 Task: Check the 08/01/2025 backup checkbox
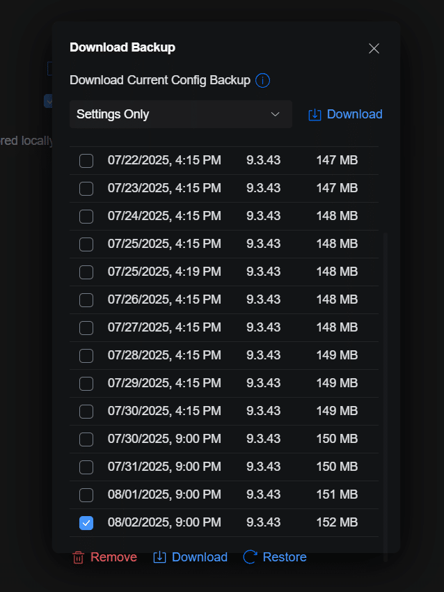(86, 494)
